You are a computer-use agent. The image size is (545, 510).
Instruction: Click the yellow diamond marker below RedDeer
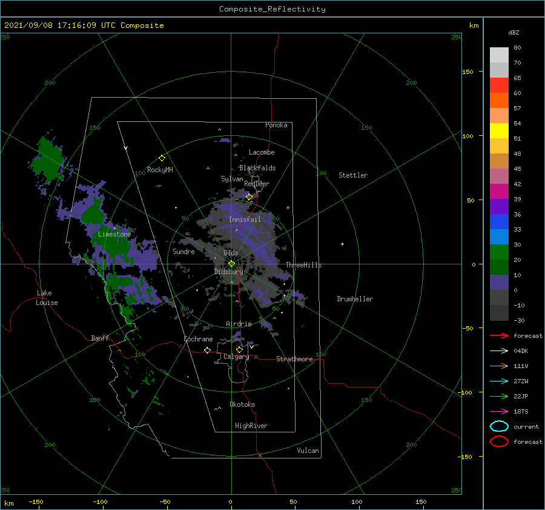point(249,197)
